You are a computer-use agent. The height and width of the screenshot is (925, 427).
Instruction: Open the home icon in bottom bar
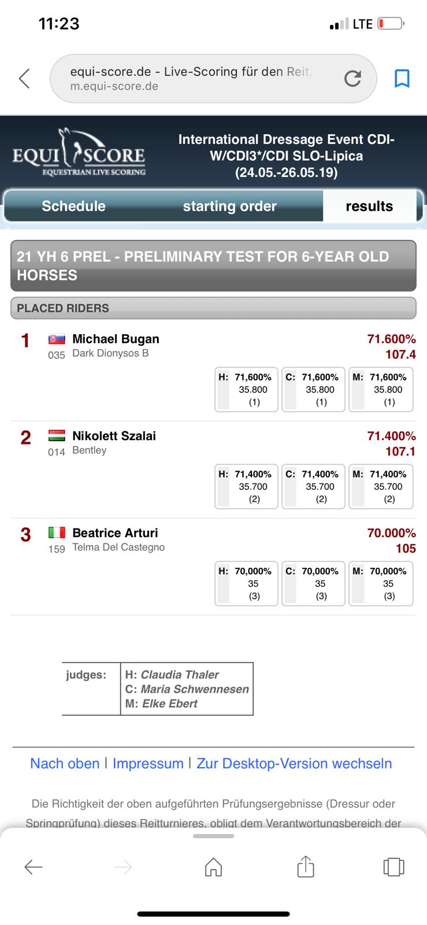[x=214, y=867]
